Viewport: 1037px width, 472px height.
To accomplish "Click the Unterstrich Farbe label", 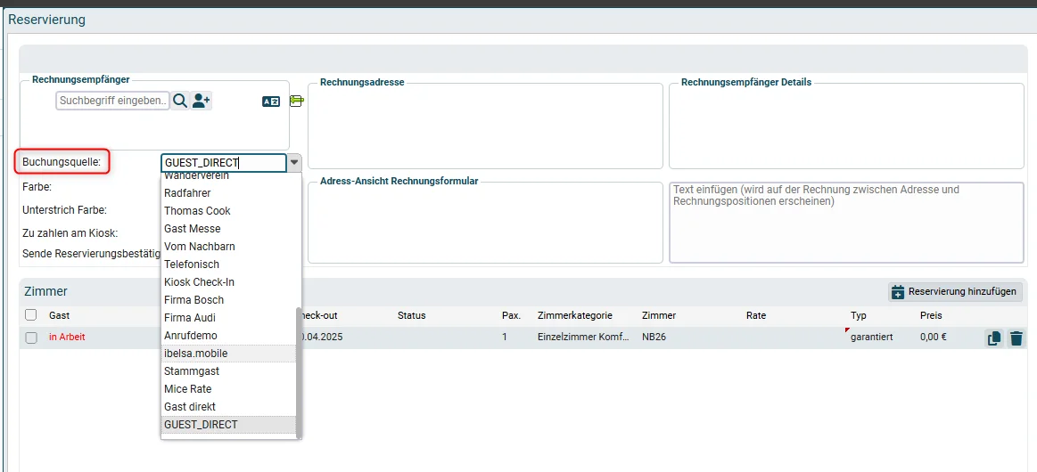I will tap(65, 210).
